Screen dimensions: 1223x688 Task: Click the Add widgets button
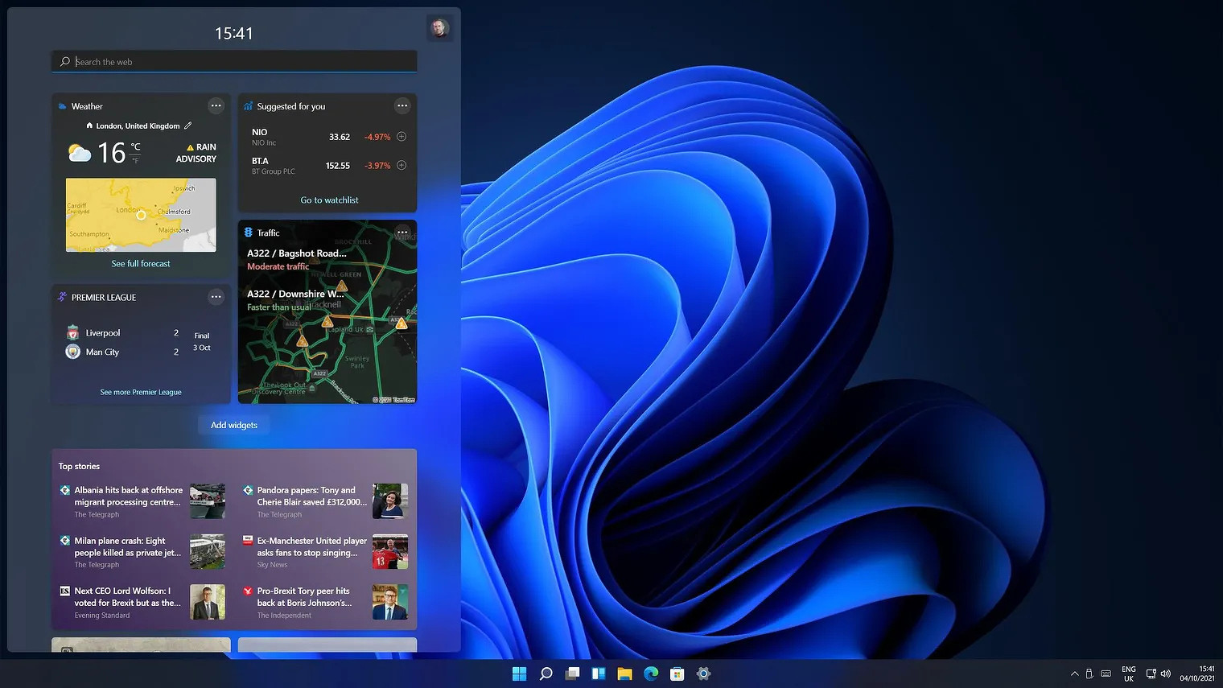tap(234, 425)
